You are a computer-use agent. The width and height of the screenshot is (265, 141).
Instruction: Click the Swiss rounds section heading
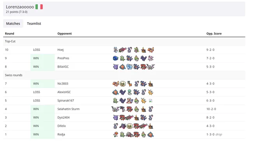[x=14, y=75]
